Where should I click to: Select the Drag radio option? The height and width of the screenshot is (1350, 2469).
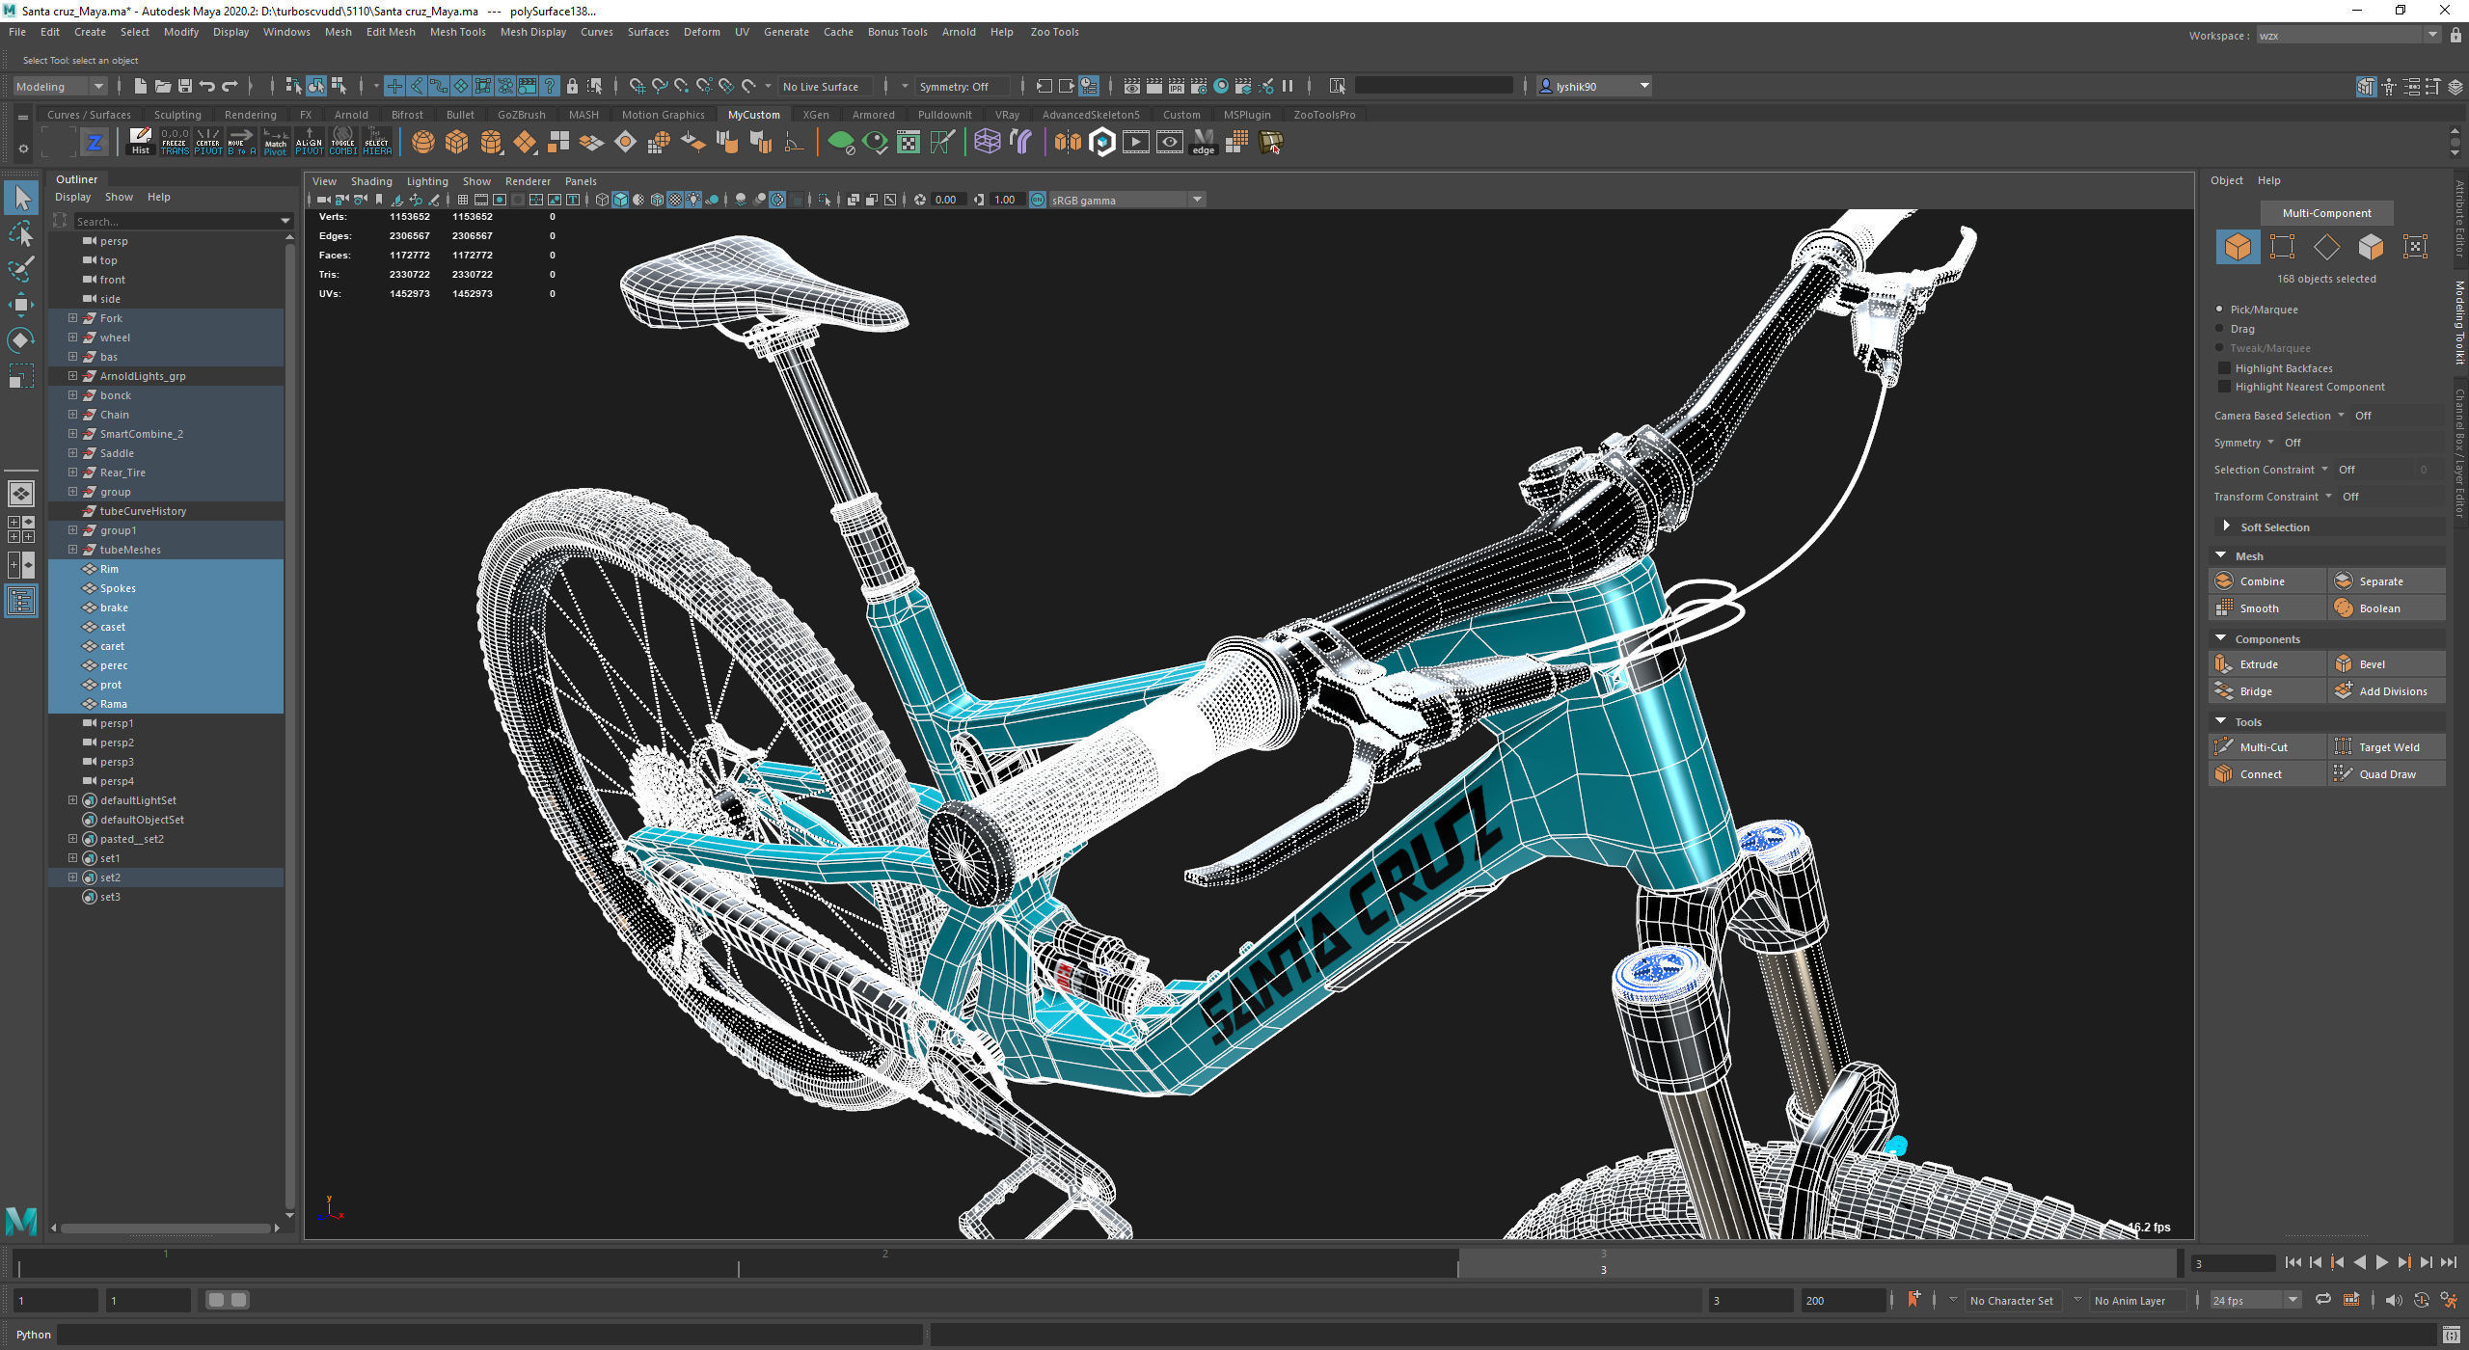point(2220,329)
